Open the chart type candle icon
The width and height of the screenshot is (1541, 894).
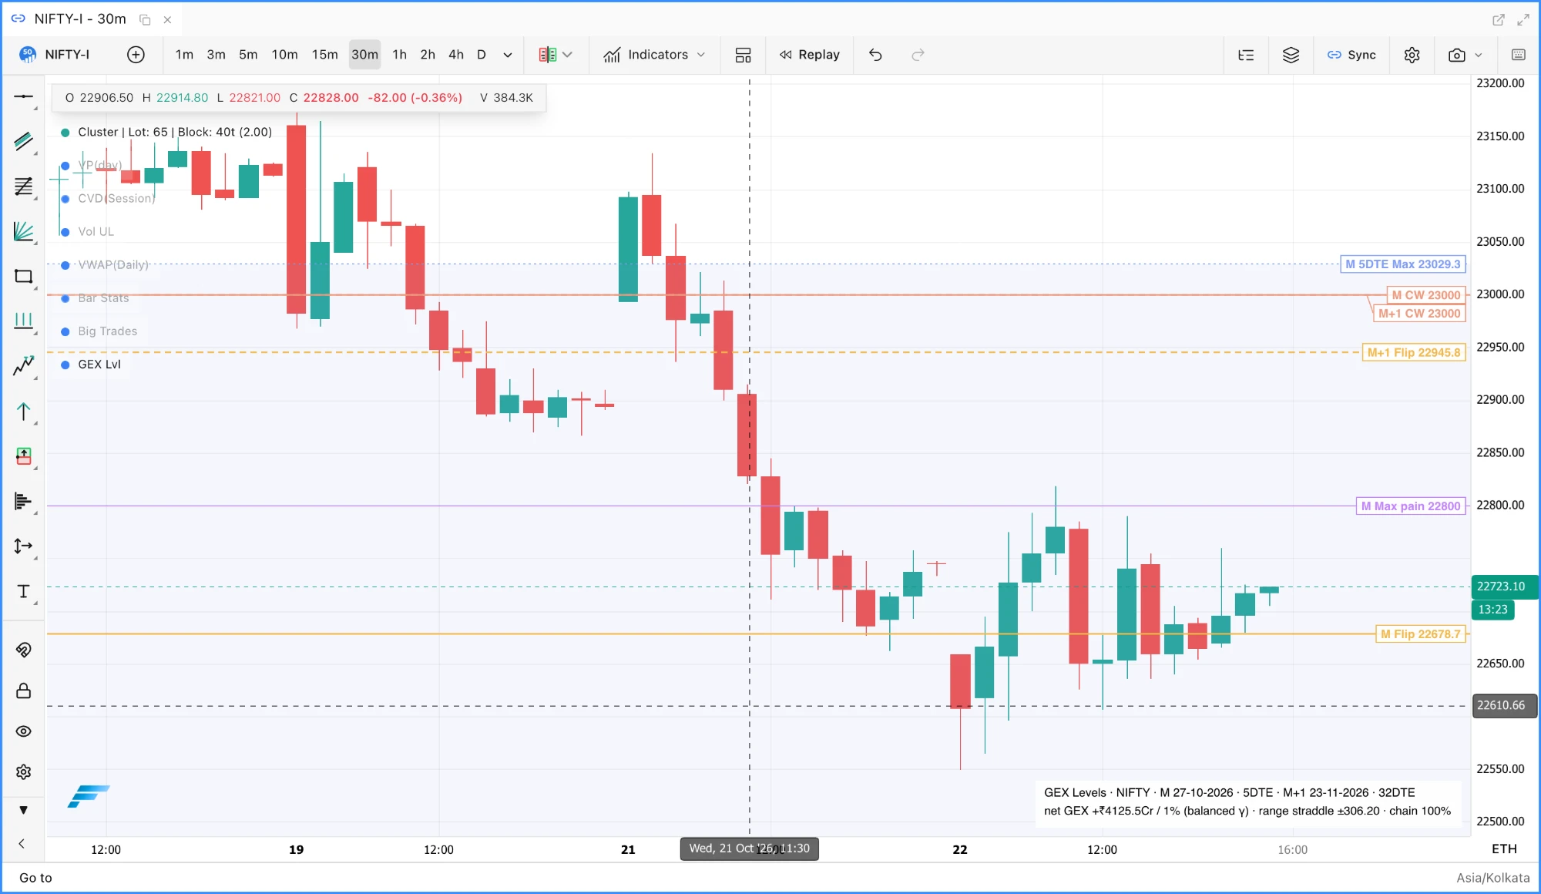548,55
